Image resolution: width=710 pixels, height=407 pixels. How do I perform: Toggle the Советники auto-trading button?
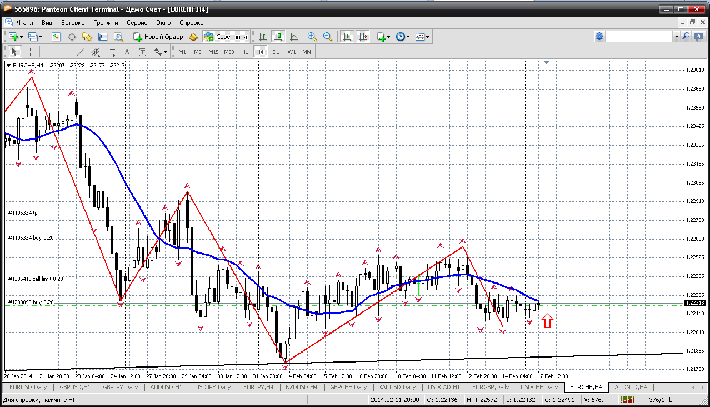click(x=226, y=37)
